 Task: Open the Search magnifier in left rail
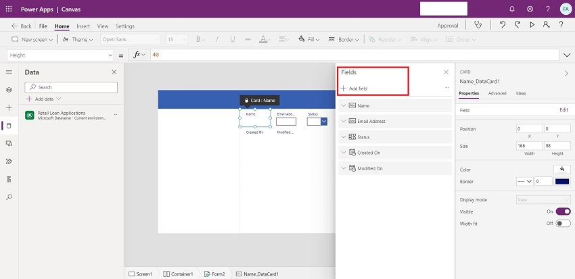[x=9, y=197]
